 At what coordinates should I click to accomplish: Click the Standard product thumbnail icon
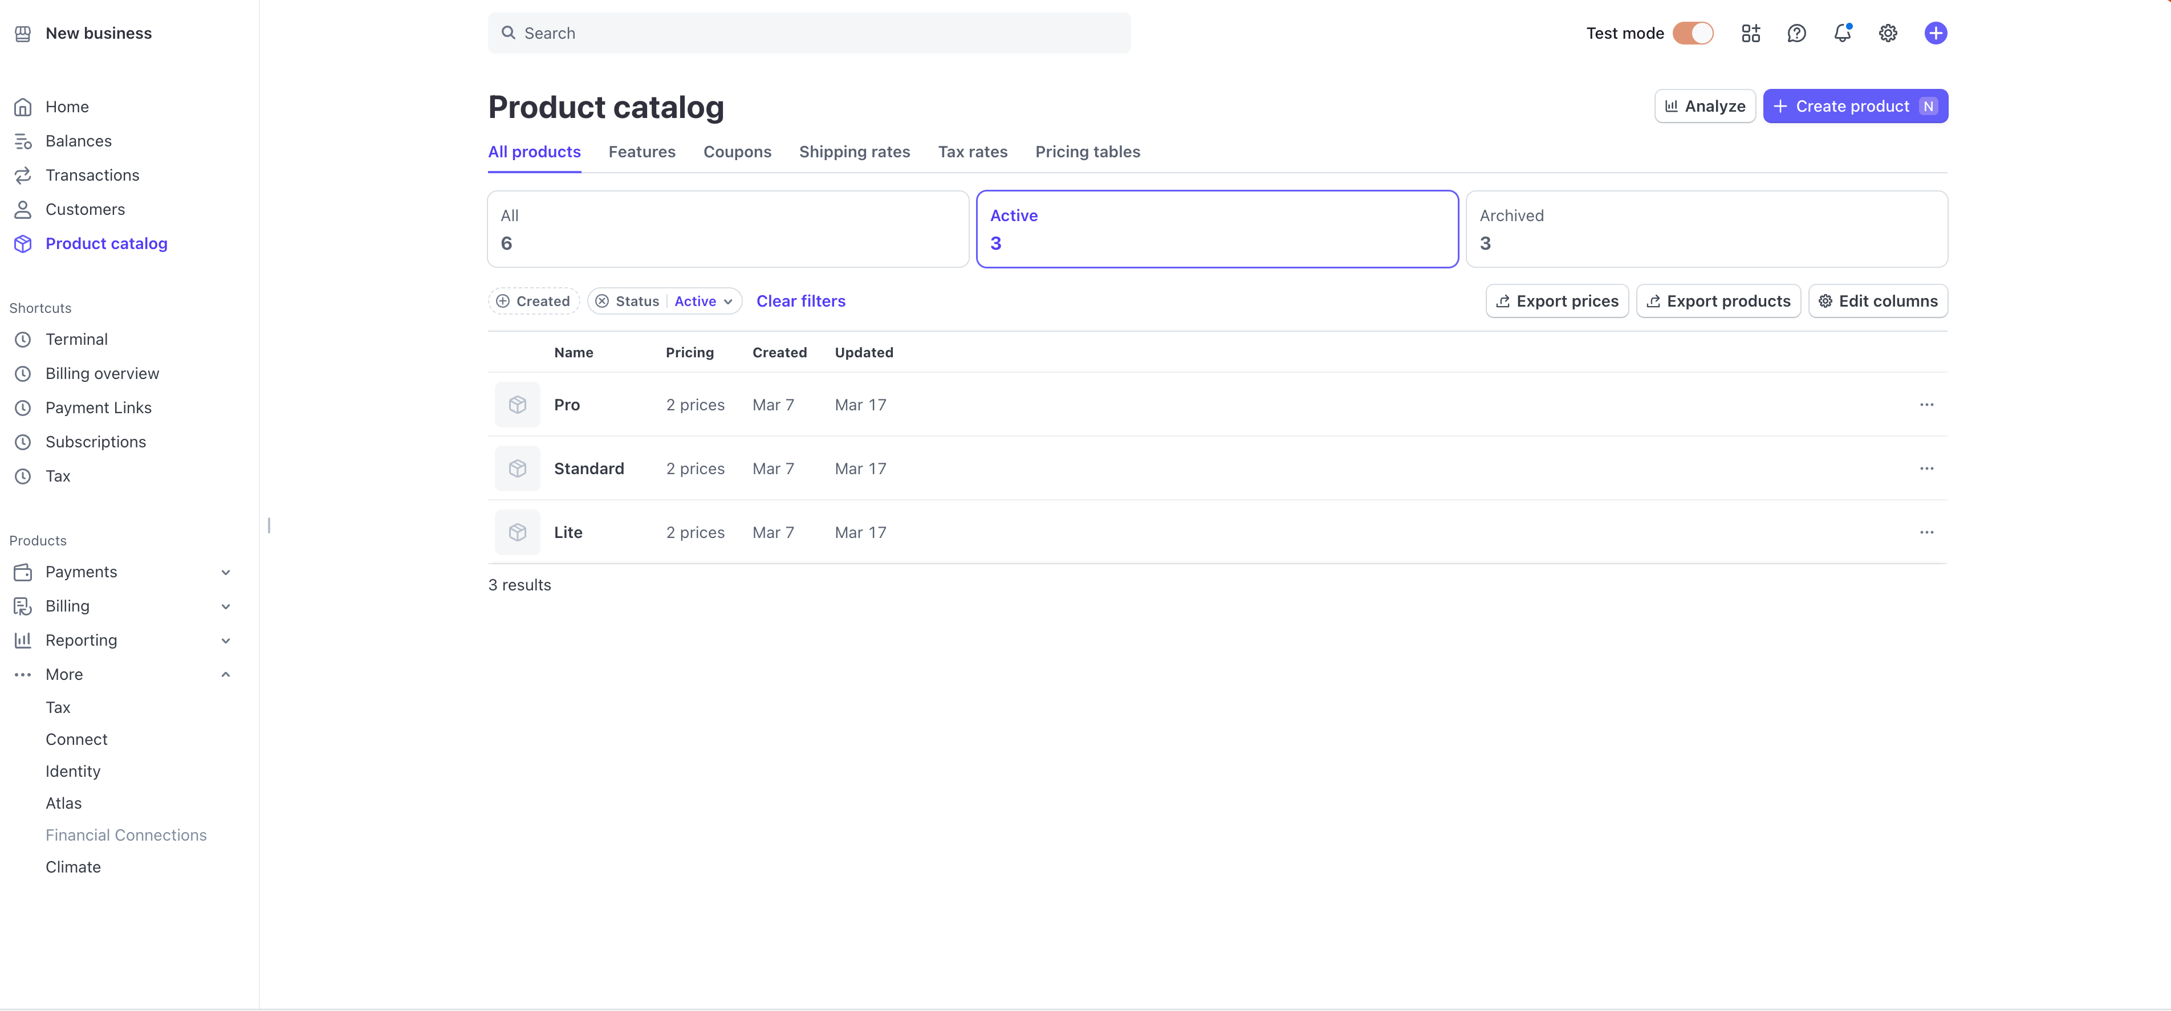click(518, 468)
